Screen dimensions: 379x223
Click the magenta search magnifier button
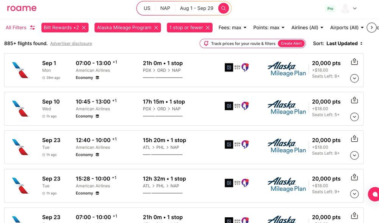[224, 8]
